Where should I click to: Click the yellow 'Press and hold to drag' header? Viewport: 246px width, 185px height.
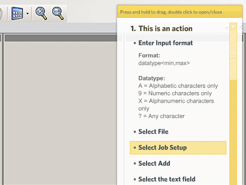point(180,11)
